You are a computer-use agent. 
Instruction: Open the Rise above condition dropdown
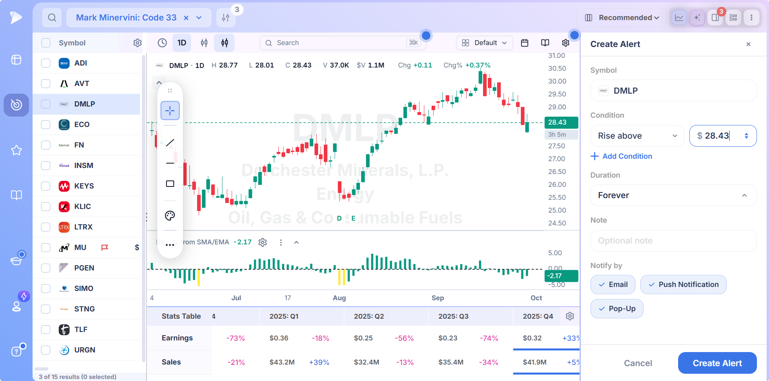[x=637, y=136]
